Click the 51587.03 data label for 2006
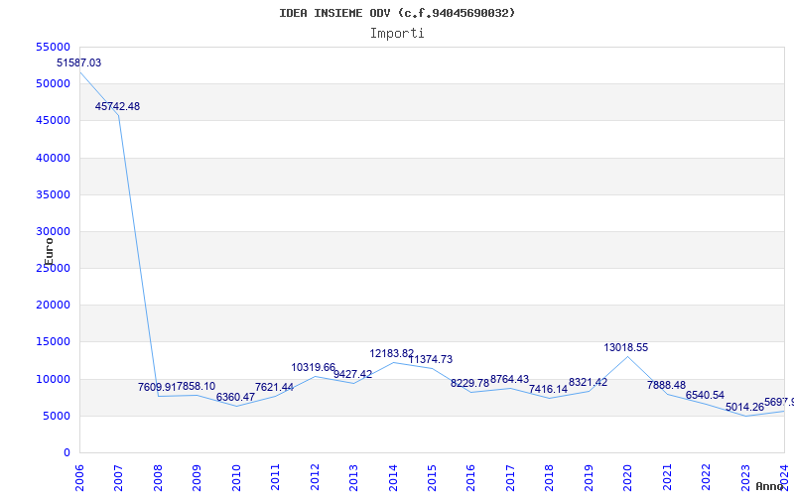This screenshot has height=496, width=794. (78, 63)
